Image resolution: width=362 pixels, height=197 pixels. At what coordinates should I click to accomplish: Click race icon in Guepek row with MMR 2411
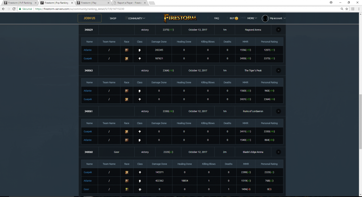(x=126, y=132)
